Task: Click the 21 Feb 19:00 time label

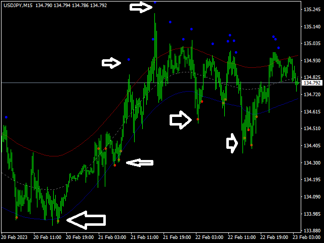Action: click(x=177, y=237)
